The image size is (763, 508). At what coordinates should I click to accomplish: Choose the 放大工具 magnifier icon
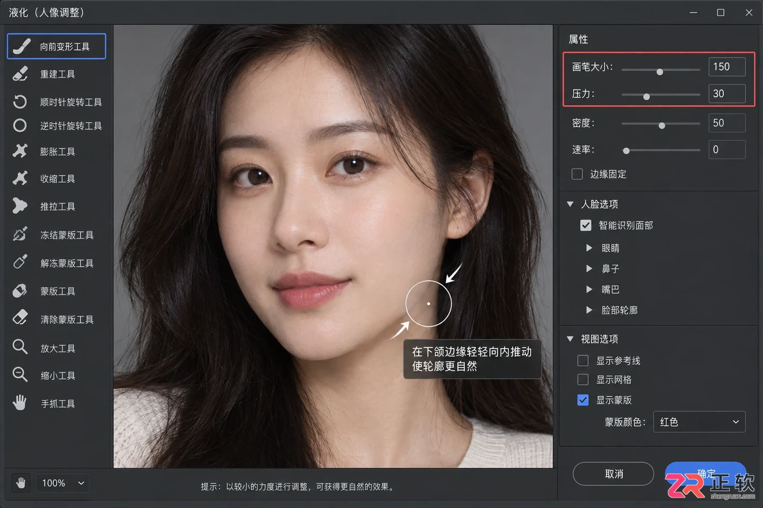pyautogui.click(x=20, y=347)
